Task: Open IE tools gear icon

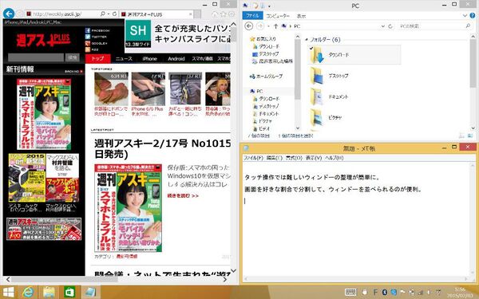Action: pyautogui.click(x=232, y=14)
